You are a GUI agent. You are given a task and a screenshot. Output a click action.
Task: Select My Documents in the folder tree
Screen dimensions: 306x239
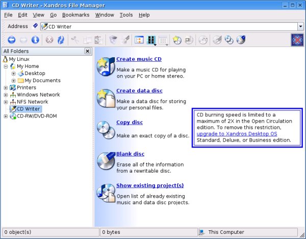tap(42, 81)
